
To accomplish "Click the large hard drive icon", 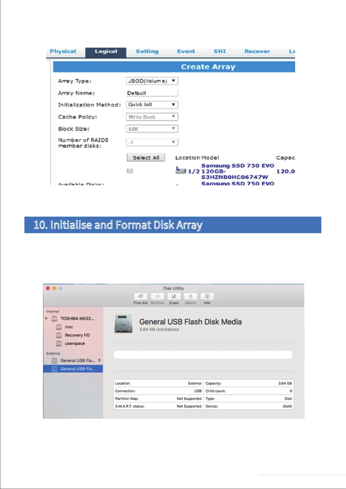I will pos(123,324).
